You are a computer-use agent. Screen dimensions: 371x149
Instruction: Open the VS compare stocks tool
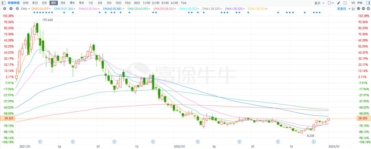pyautogui.click(x=353, y=3)
